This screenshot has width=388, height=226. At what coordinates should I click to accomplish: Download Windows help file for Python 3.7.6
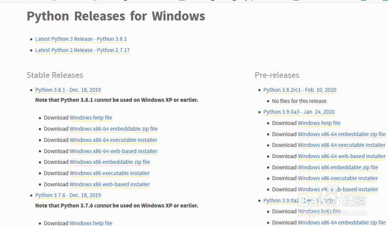pyautogui.click(x=91, y=223)
